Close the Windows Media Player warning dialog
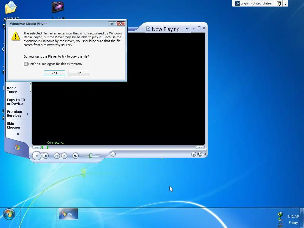 coord(121,24)
